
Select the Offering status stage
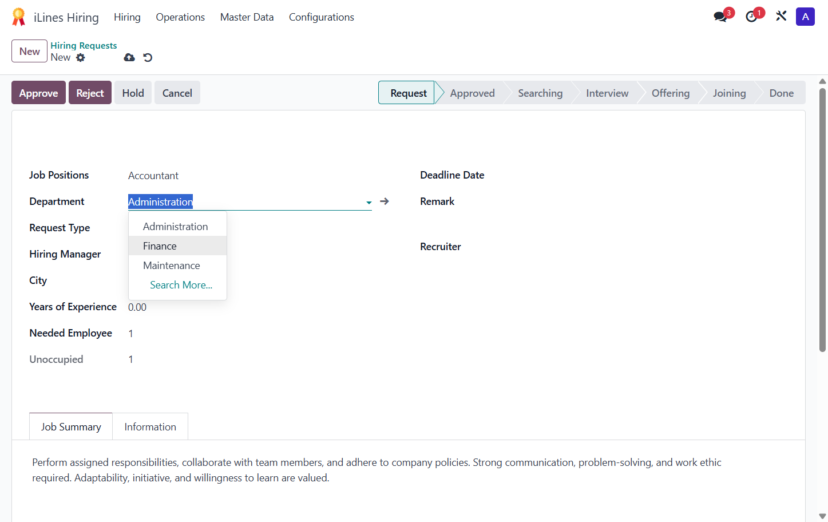[x=670, y=93]
